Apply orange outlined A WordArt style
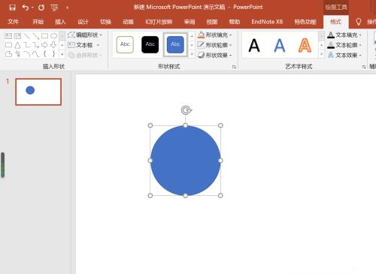 point(305,46)
